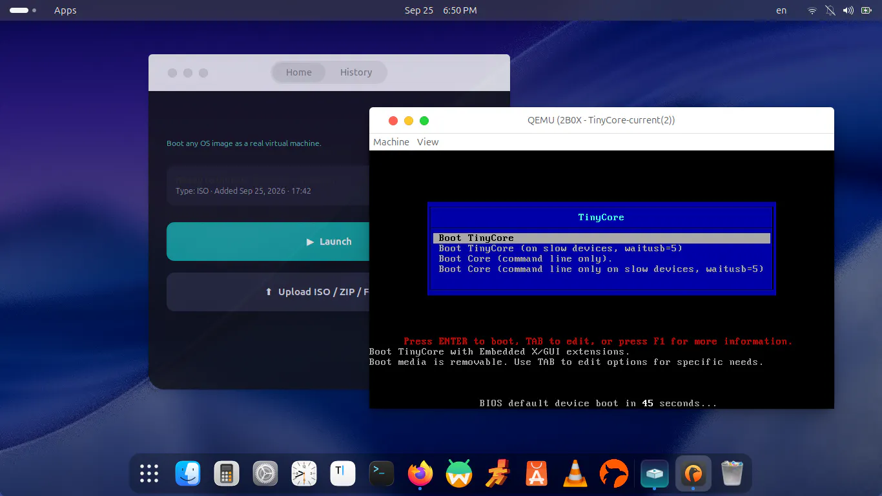Click 'Boot media is removable' help line
882x496 pixels.
pos(566,362)
